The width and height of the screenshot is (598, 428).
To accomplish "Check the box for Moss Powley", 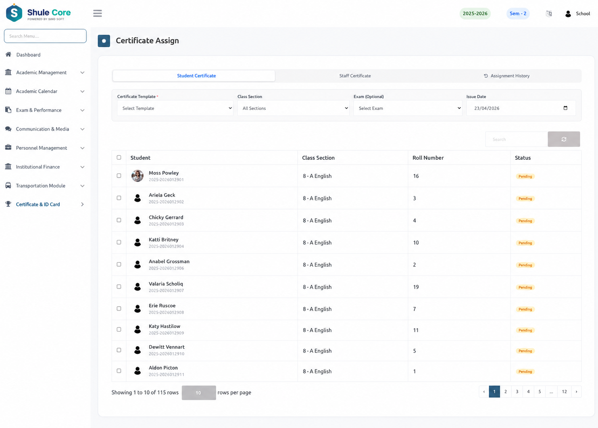I will click(x=119, y=176).
